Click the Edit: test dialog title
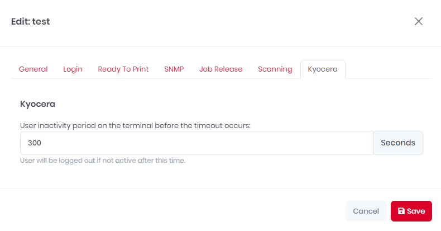The width and height of the screenshot is (441, 231). [x=30, y=21]
